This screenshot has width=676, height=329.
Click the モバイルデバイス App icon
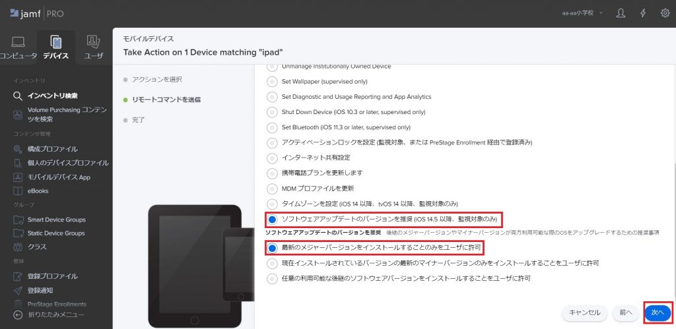coord(18,177)
